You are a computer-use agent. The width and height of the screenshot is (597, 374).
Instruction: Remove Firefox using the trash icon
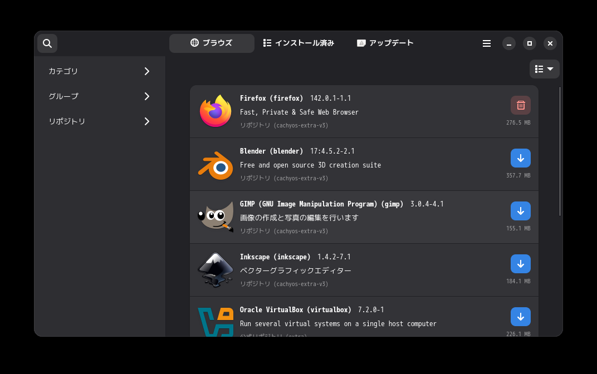pos(521,105)
